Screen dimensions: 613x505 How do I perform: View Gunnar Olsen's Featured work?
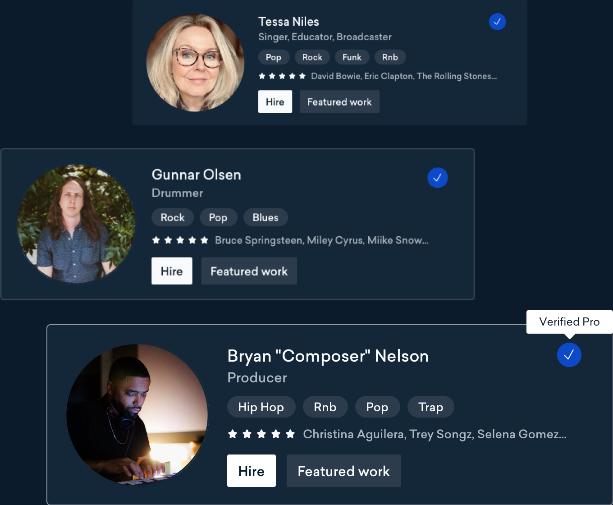pos(249,271)
